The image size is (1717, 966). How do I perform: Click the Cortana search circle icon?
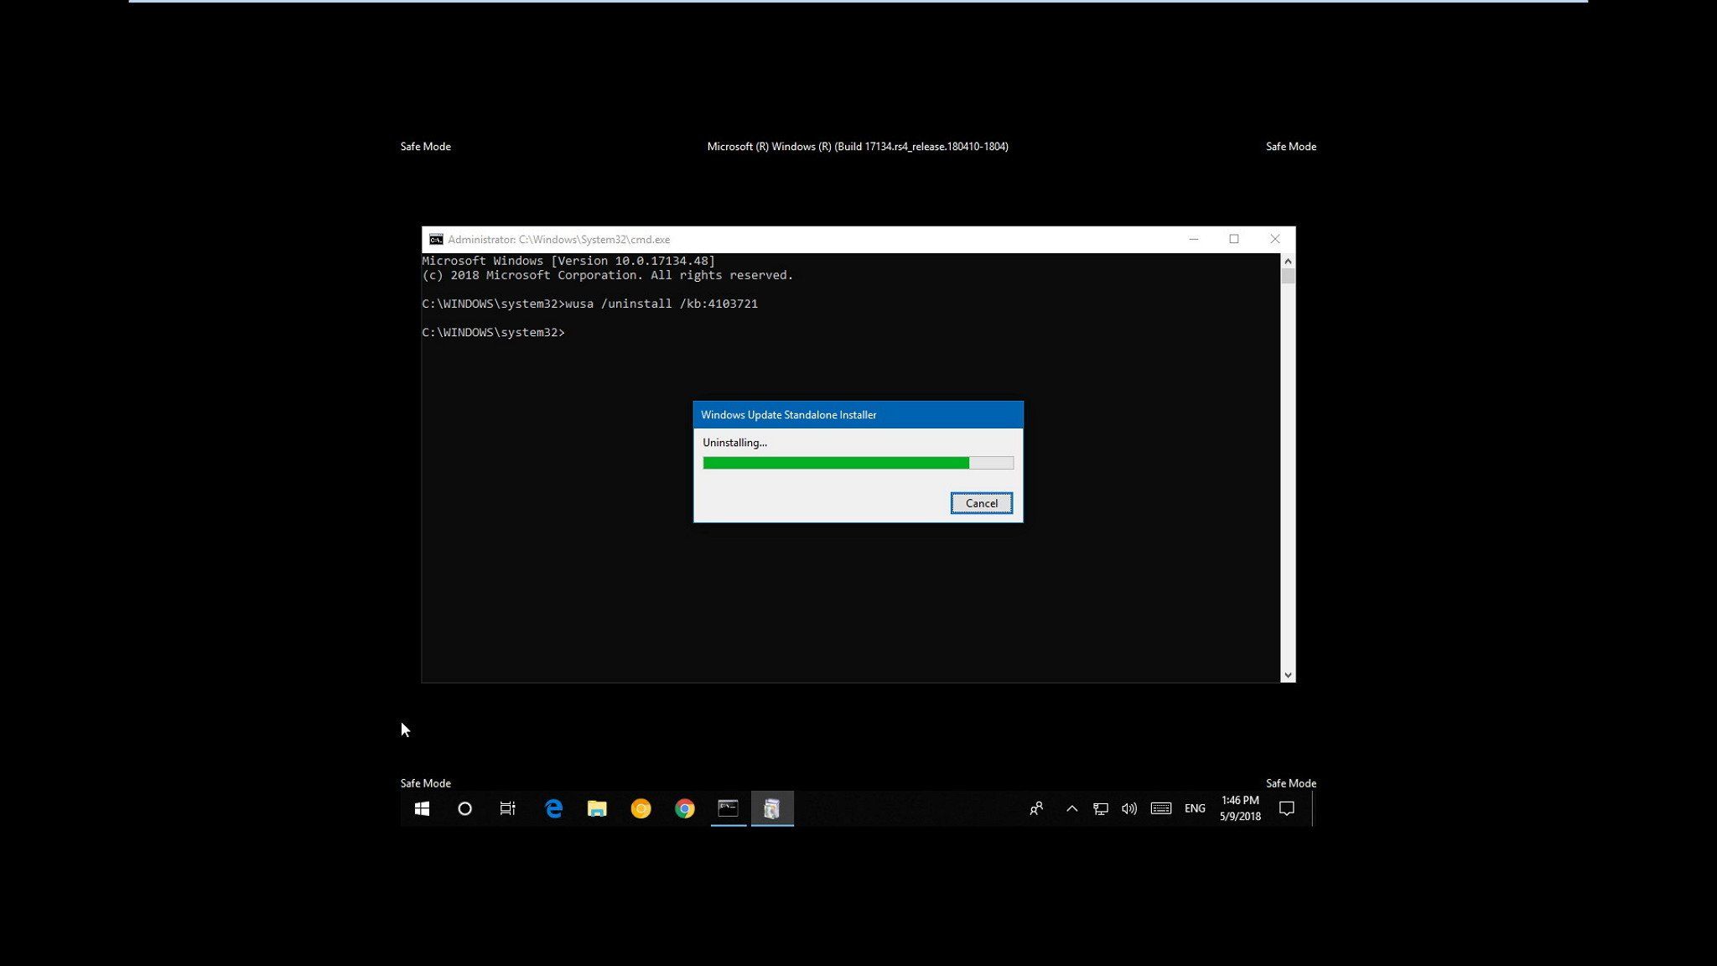[464, 808]
